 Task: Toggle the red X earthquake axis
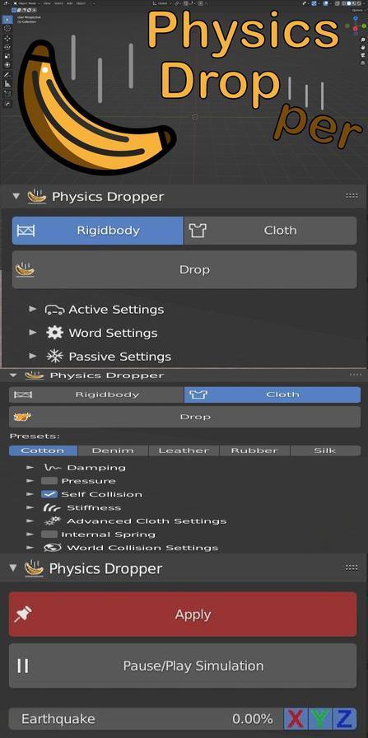[296, 719]
